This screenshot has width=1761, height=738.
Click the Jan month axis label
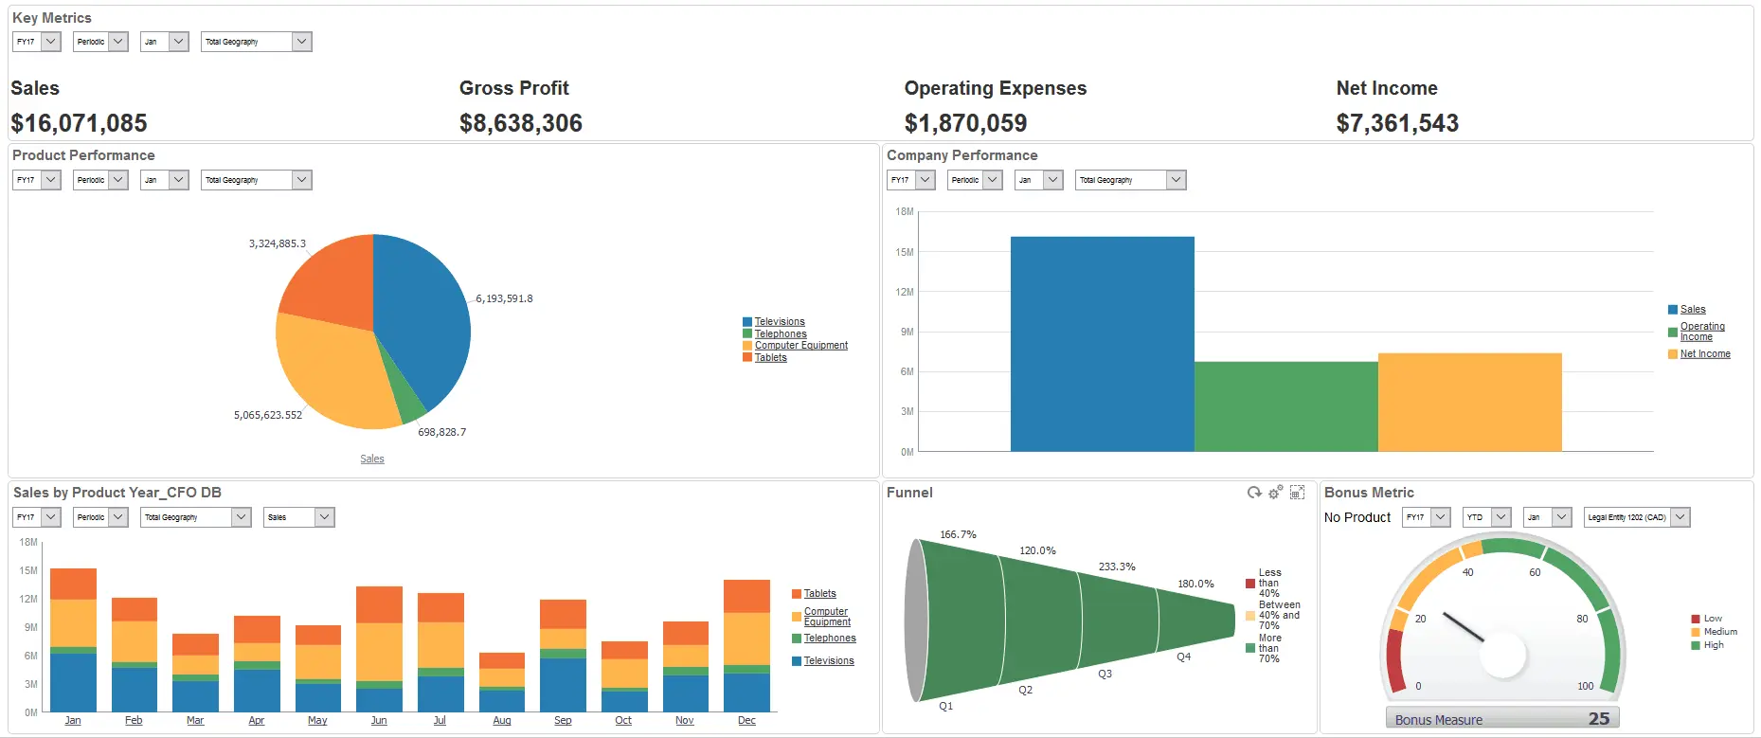pyautogui.click(x=73, y=721)
